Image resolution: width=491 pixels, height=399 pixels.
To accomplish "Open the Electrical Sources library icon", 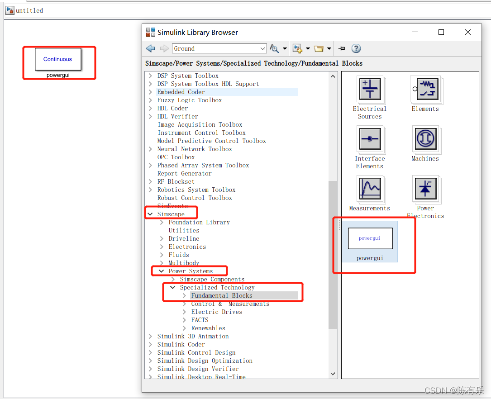I will pyautogui.click(x=370, y=90).
